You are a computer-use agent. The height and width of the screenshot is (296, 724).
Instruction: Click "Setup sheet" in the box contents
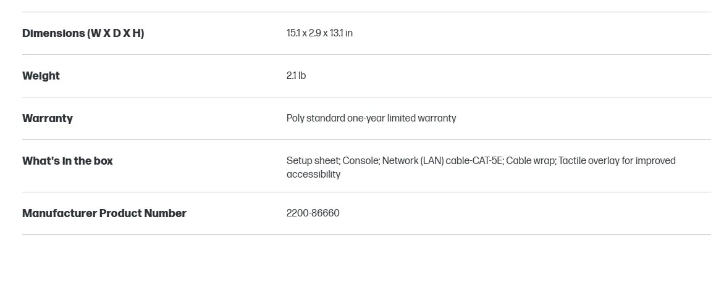313,161
